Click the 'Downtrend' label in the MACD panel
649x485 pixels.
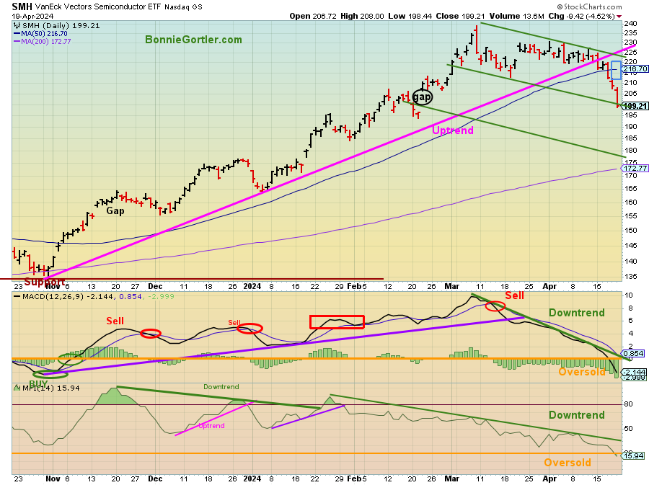[x=577, y=313]
